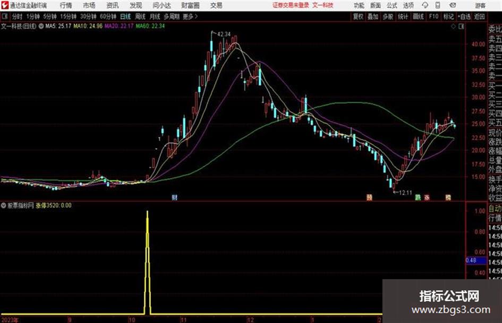Select the 月线 monthly period tab
Screen dimensions: 502x323
pyautogui.click(x=155, y=16)
